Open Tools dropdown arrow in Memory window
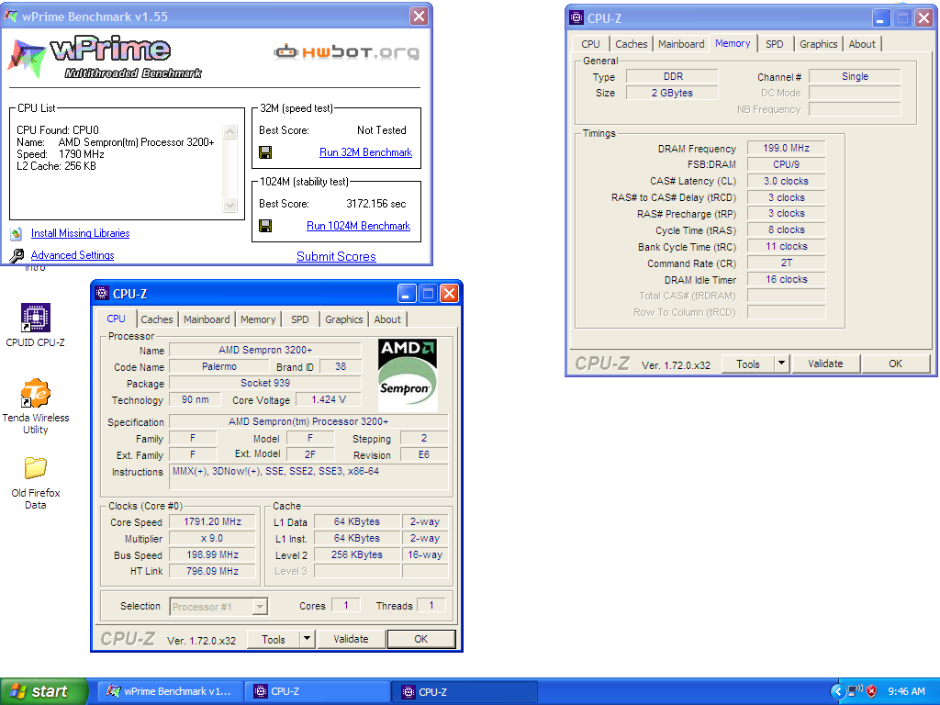Screen dimensions: 940x705 pyautogui.click(x=782, y=364)
